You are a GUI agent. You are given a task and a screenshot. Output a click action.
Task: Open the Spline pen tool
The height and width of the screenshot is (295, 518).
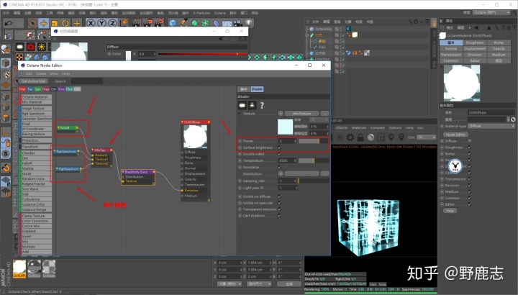183,23
